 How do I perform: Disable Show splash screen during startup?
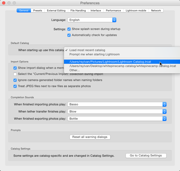point(69,29)
